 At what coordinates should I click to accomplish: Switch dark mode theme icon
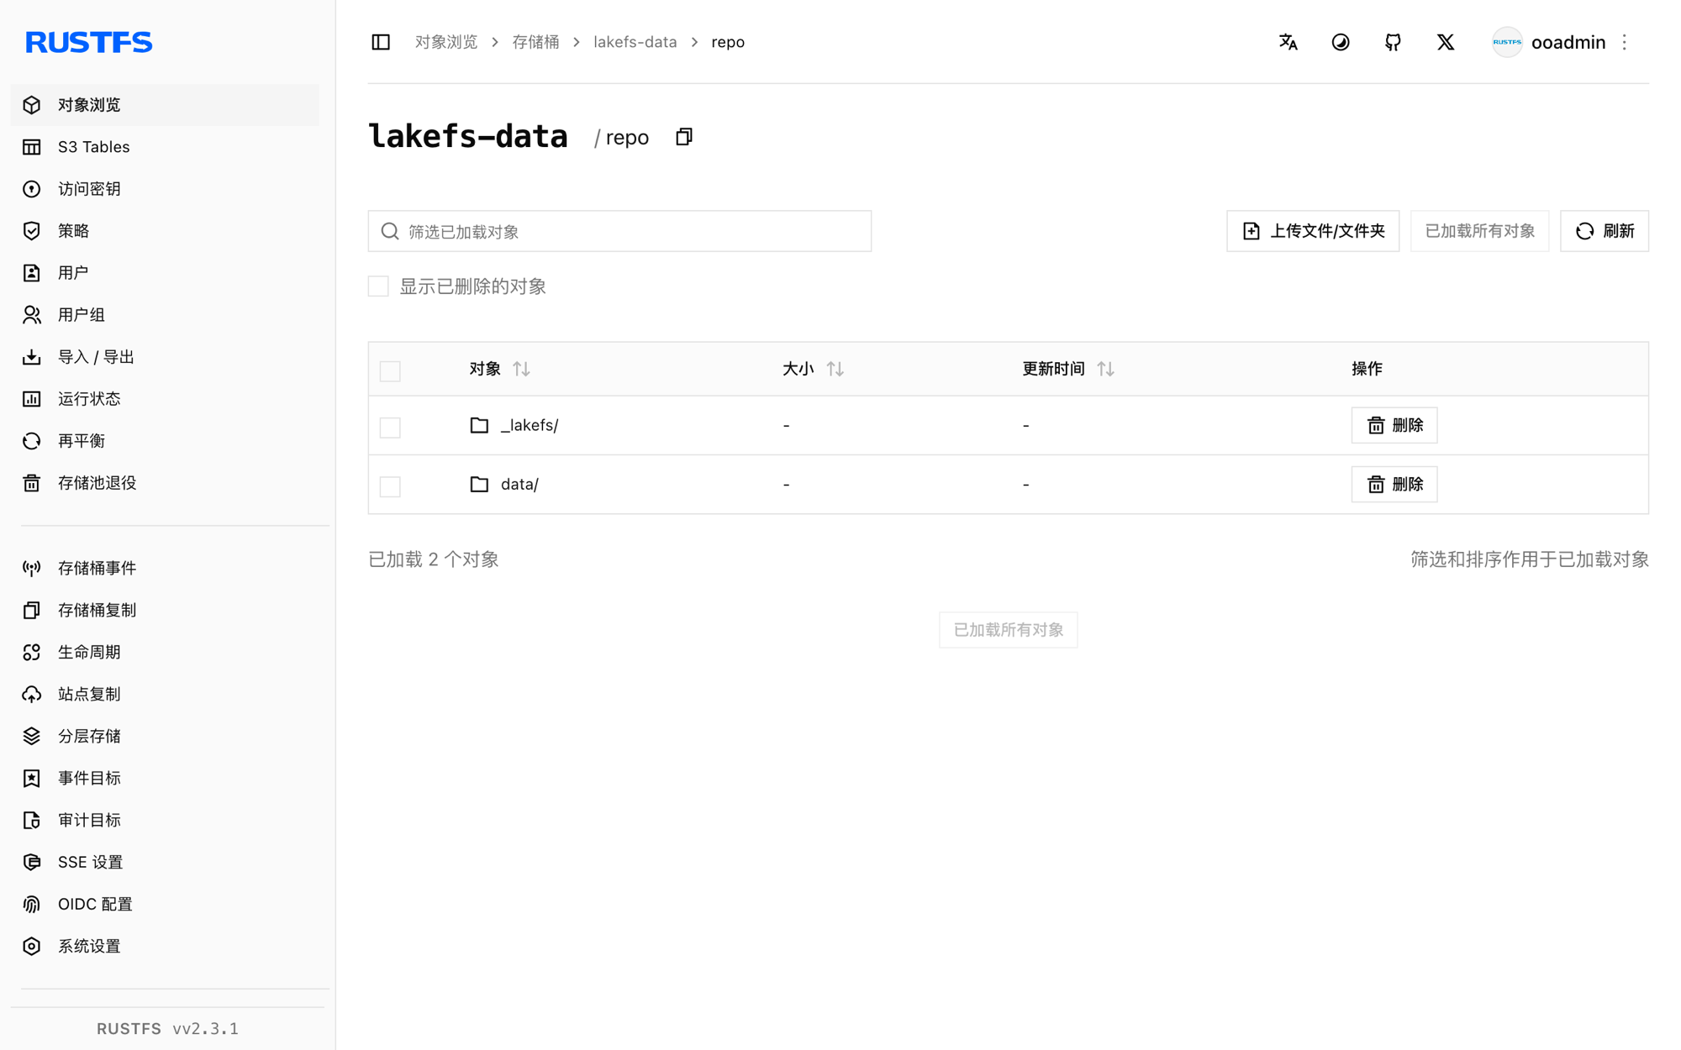point(1341,42)
